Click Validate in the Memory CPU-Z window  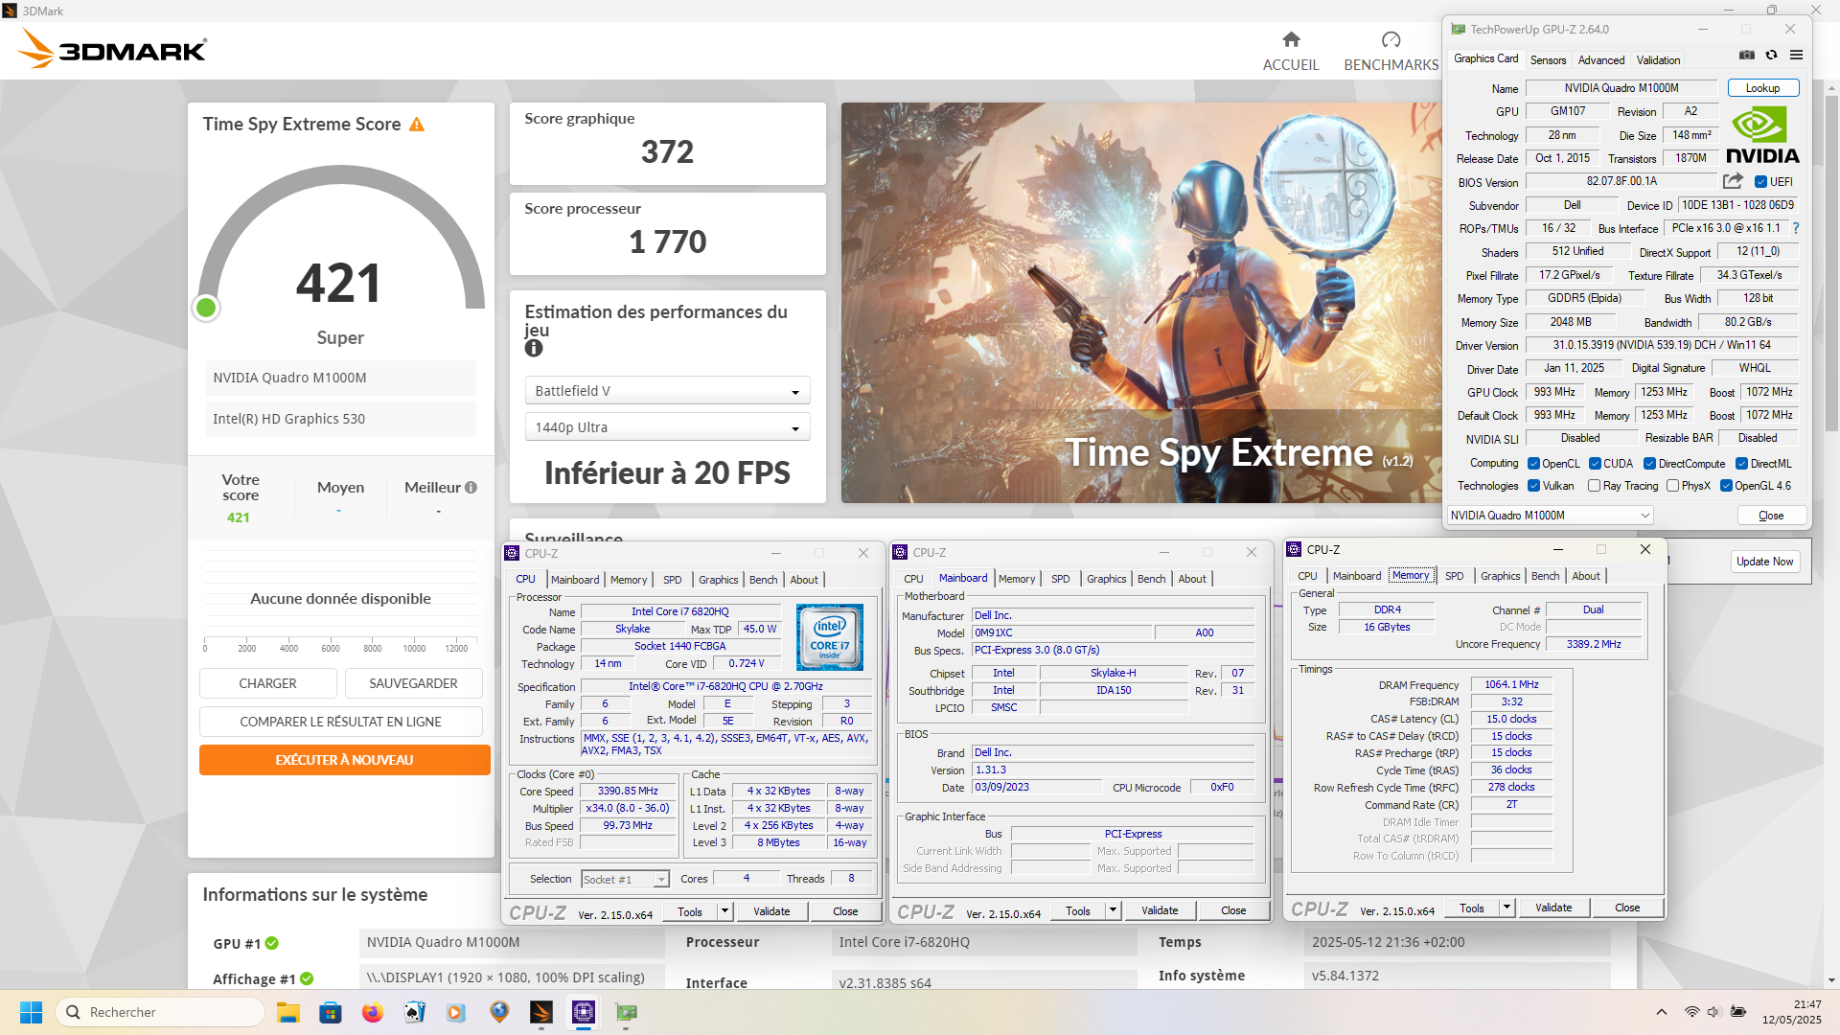tap(1552, 908)
